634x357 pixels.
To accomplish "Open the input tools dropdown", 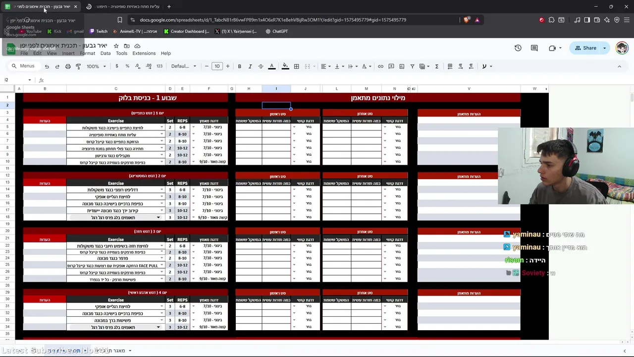I will click(x=486, y=66).
